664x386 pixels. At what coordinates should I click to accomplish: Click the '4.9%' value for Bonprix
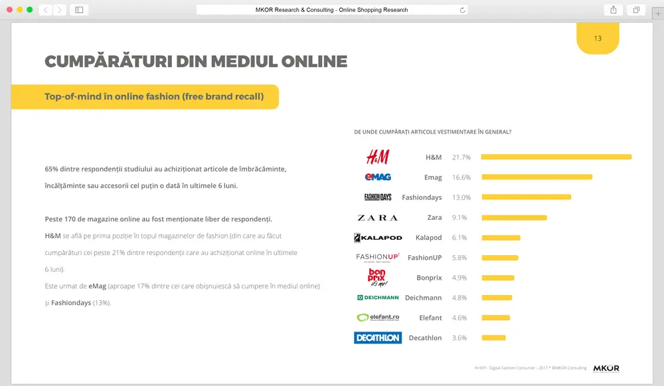click(x=459, y=278)
